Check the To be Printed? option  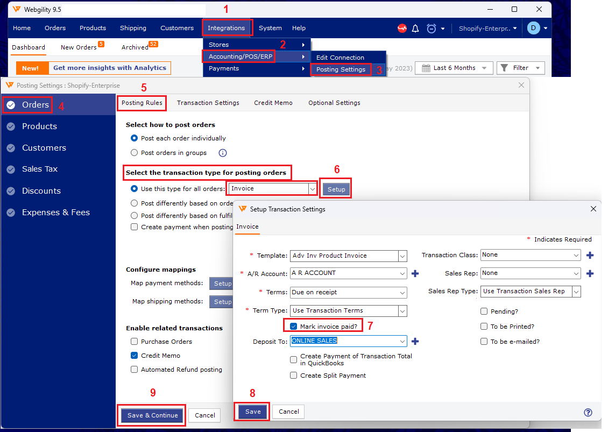tap(484, 327)
